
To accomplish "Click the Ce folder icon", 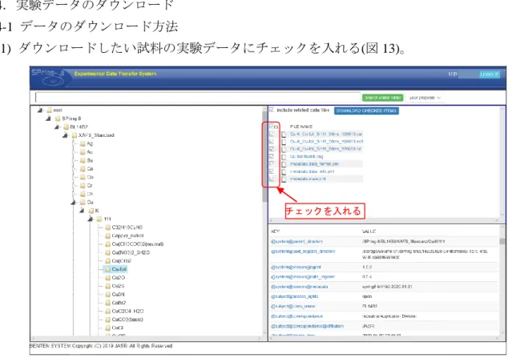I will coord(83,169).
